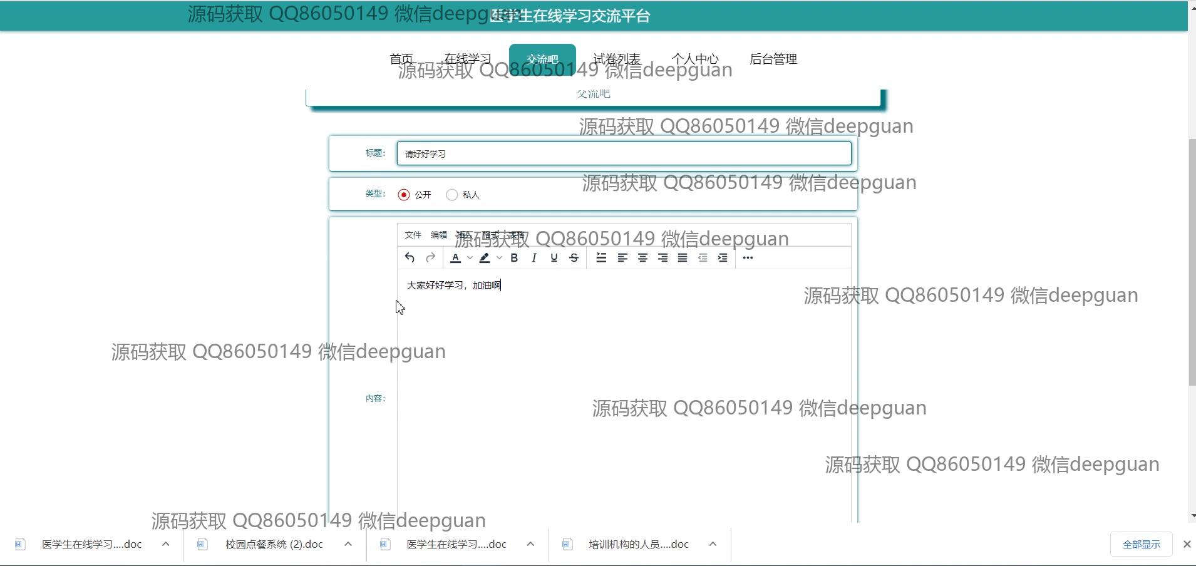Open 后台管理 navigation link

[x=773, y=59]
